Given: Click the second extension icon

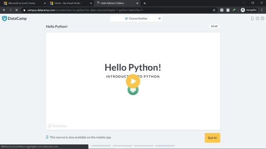Looking at the screenshot, I should [228, 10].
